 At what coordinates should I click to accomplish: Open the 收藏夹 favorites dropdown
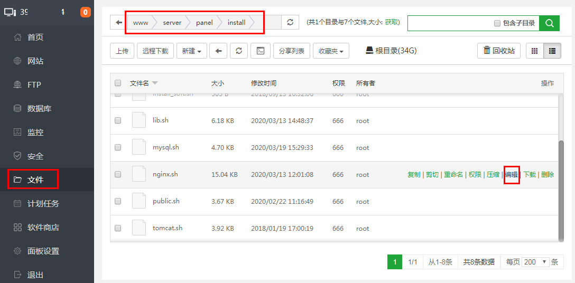click(331, 51)
